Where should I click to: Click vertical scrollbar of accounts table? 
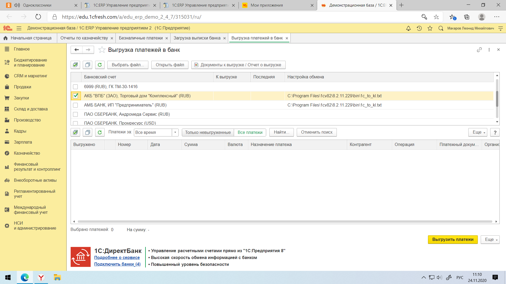pyautogui.click(x=497, y=99)
